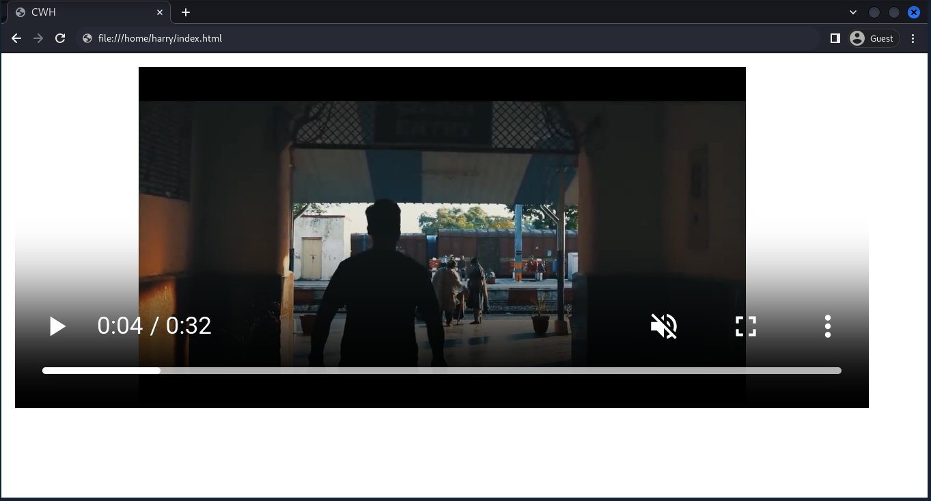931x501 pixels.
Task: Open video more options menu
Action: click(x=828, y=326)
